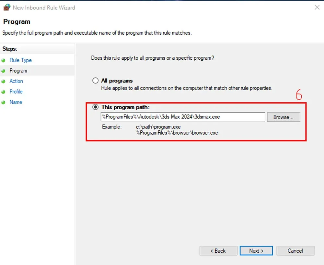
Task: Click green bullet next to Action step
Action: click(x=3, y=81)
